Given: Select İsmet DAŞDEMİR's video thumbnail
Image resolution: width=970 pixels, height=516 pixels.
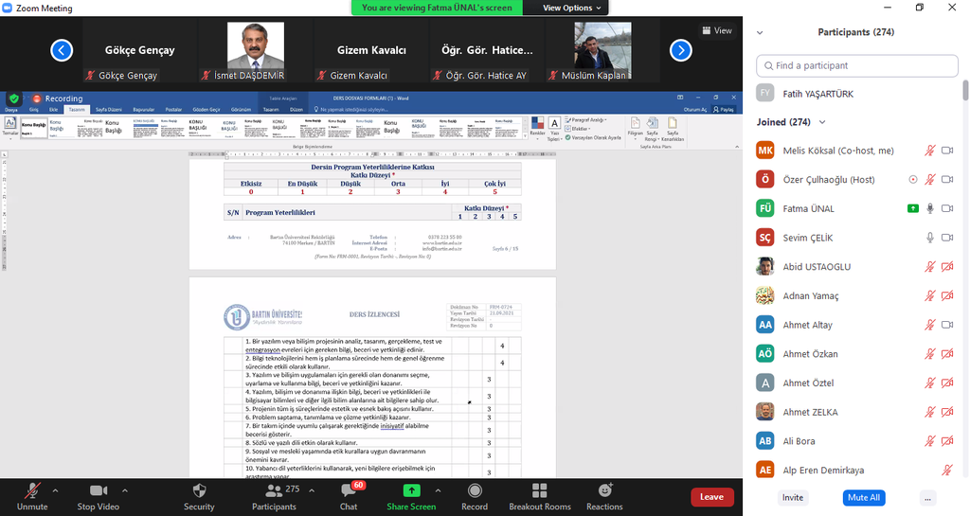Looking at the screenshot, I should pos(256,51).
